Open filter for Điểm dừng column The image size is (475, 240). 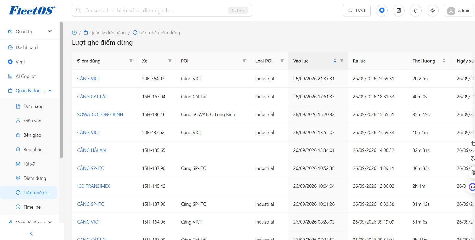[131, 61]
